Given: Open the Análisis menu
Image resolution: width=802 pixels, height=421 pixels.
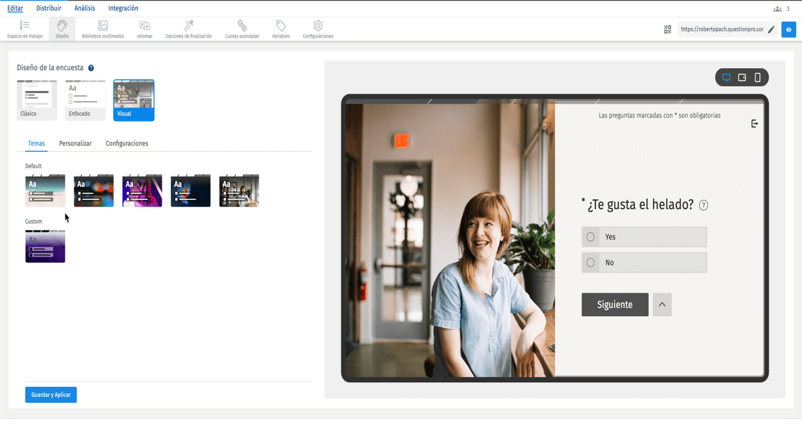Looking at the screenshot, I should (x=84, y=7).
